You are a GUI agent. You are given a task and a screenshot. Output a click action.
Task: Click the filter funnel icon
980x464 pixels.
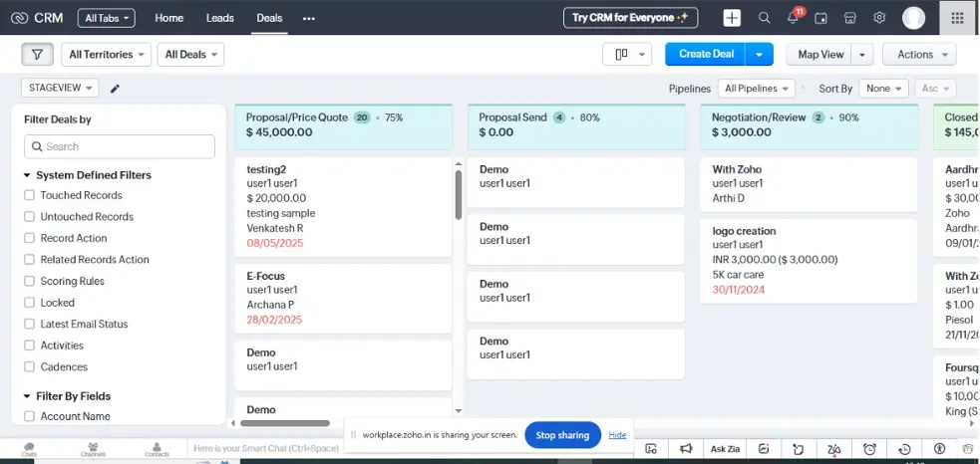click(x=37, y=55)
